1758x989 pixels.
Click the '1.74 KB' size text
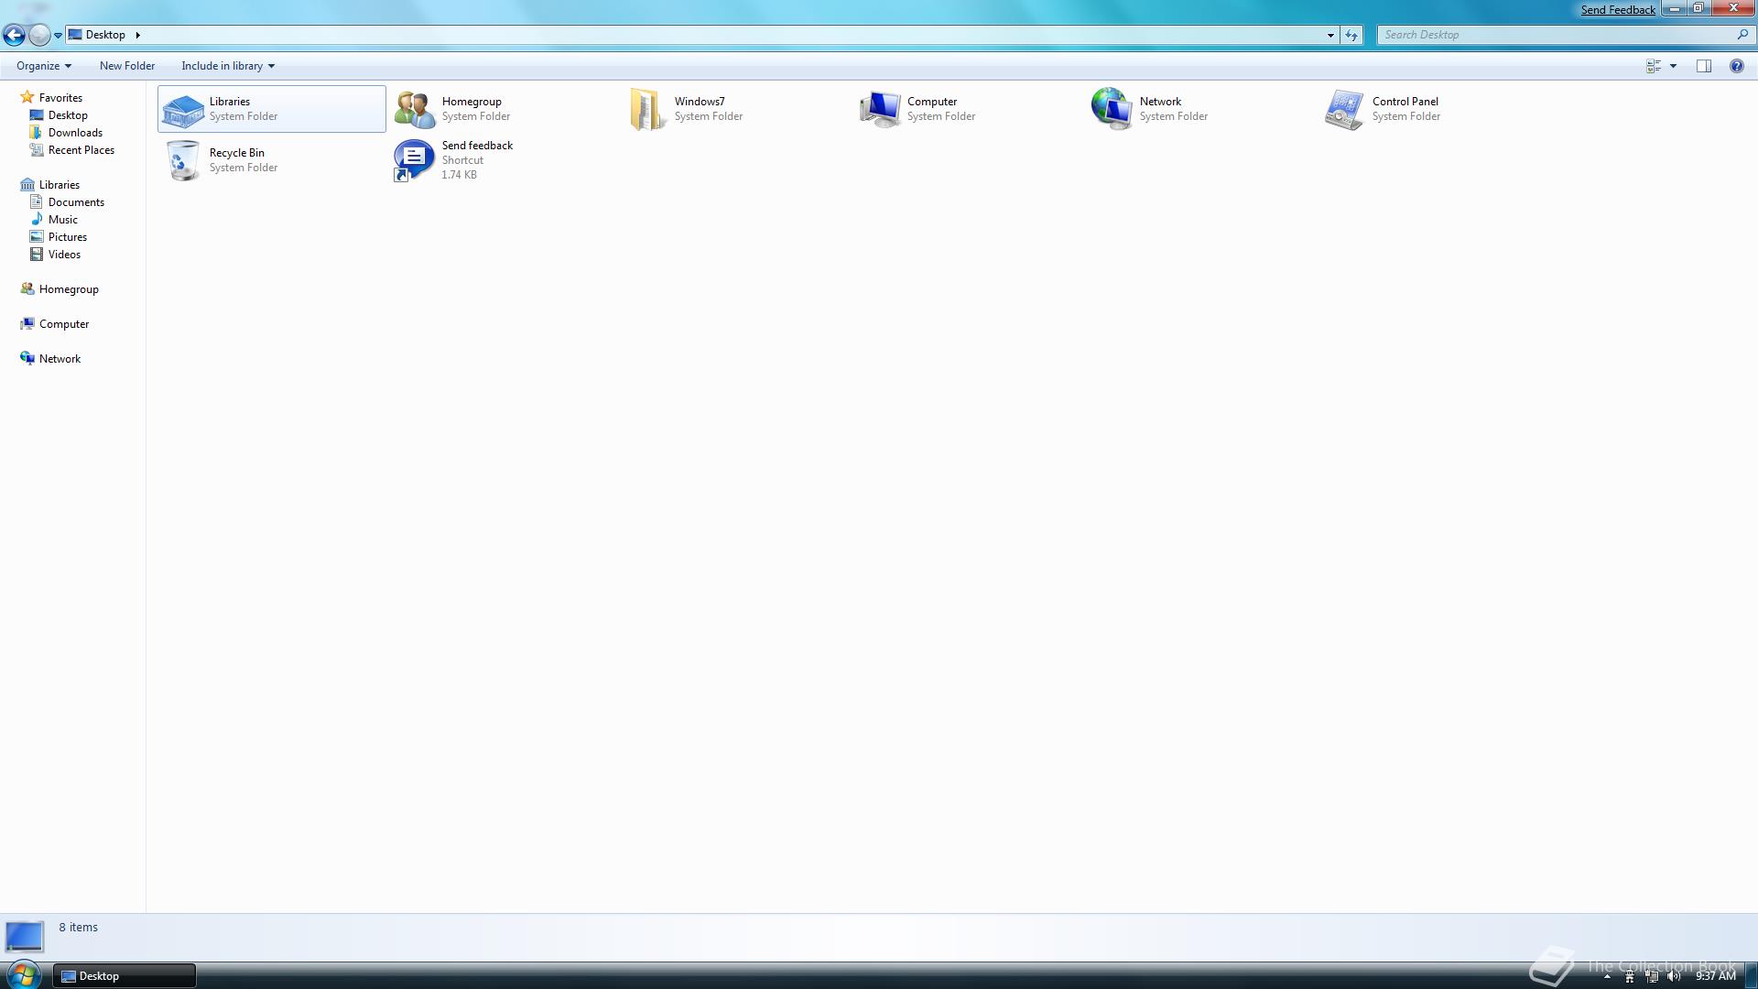click(x=459, y=175)
